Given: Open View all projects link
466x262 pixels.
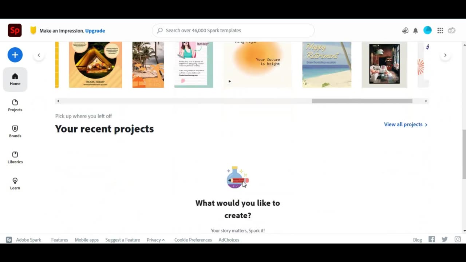Looking at the screenshot, I should pos(406,124).
